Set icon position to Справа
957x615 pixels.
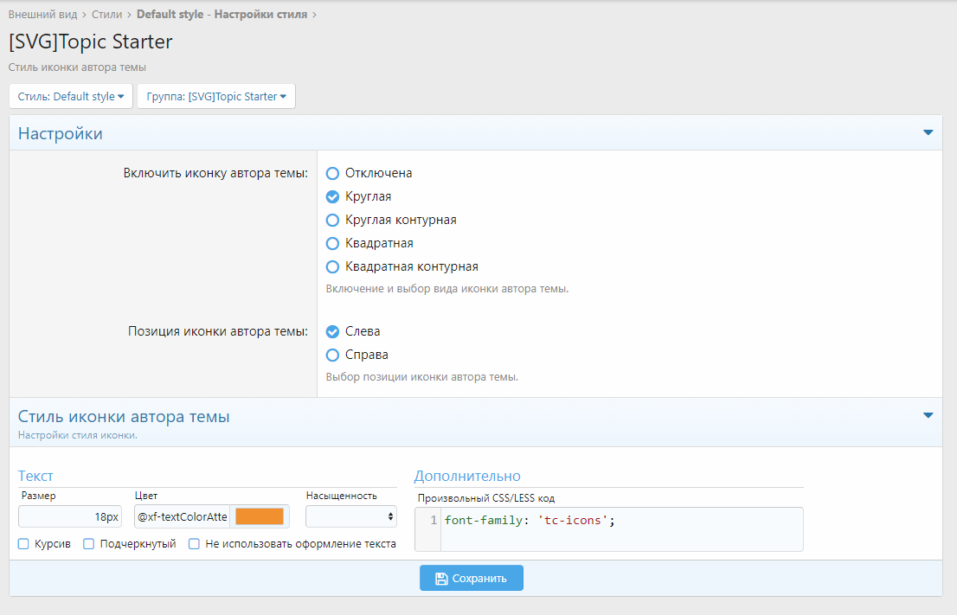point(332,355)
